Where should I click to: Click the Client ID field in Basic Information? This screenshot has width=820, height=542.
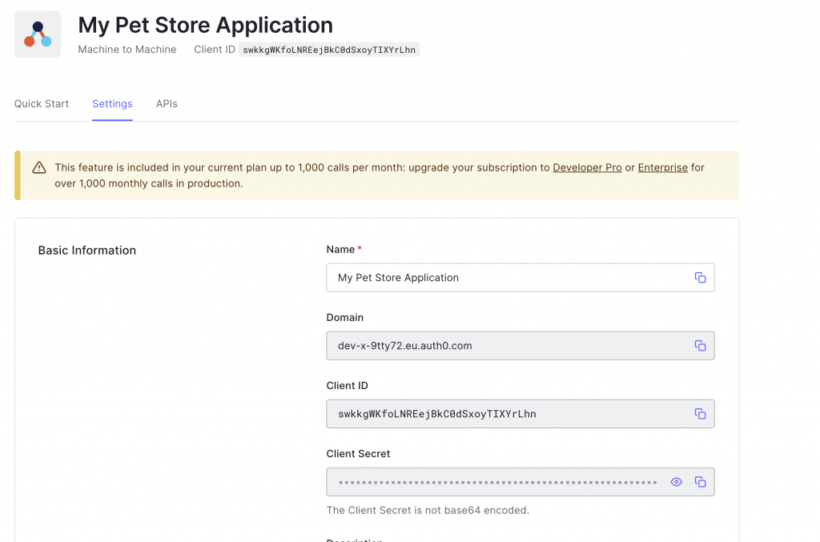pos(521,413)
